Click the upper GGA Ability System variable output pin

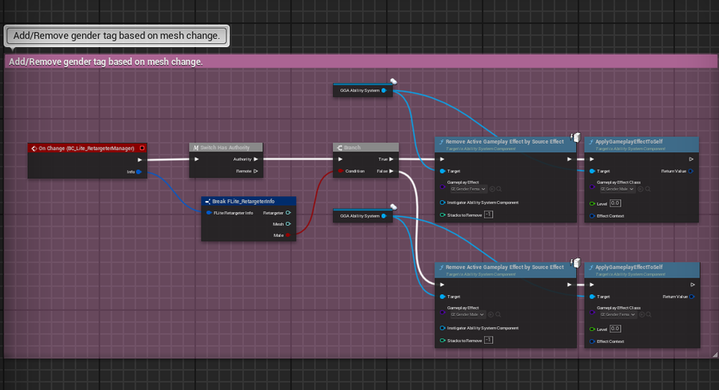[x=384, y=91]
